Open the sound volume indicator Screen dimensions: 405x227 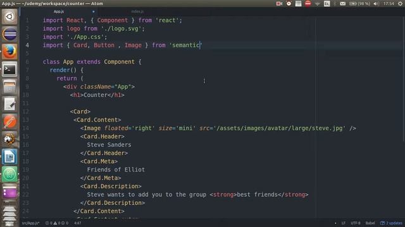(x=376, y=4)
